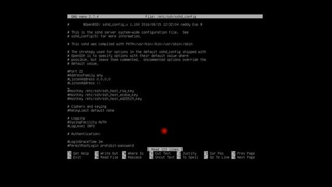This screenshot has width=332, height=187.
Task: Click the Write Out shortcut label
Action: click(109, 153)
